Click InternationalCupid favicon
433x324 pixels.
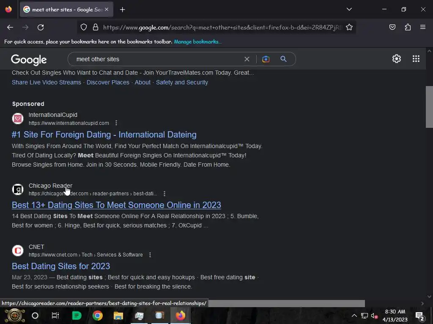(18, 119)
